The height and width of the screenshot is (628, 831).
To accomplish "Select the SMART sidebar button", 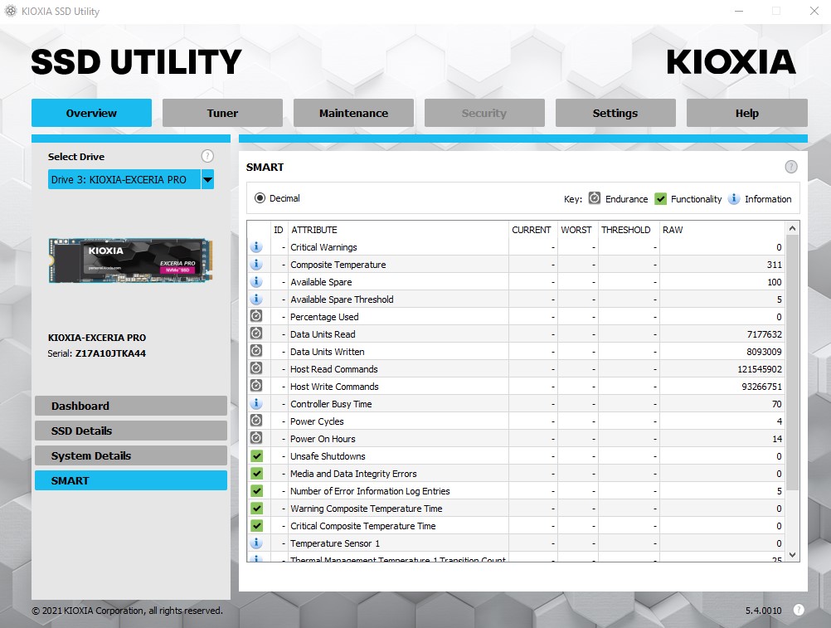I will click(x=131, y=480).
